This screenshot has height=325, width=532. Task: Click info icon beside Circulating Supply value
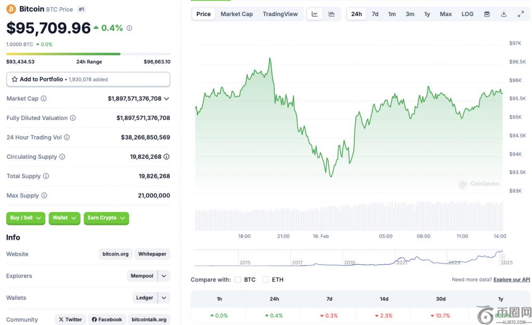[166, 157]
